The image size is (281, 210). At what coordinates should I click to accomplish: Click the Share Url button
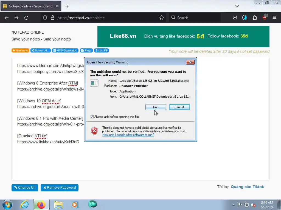(41, 51)
